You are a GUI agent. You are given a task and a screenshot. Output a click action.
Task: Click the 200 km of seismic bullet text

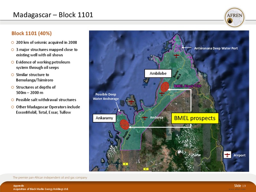pyautogui.click(x=46, y=43)
